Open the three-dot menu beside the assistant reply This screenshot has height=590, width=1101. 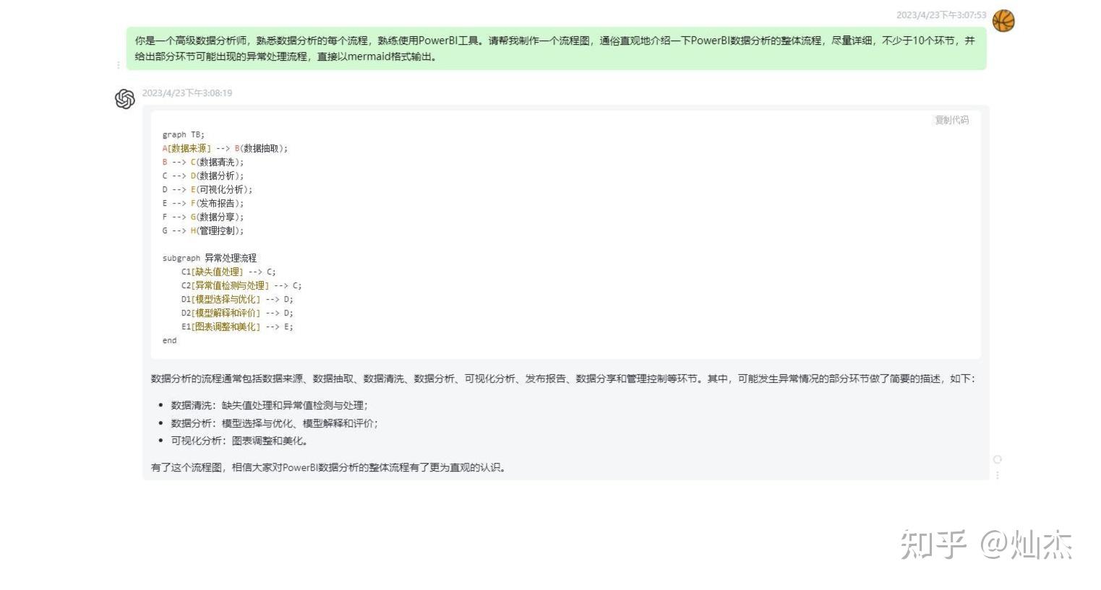[x=998, y=475]
